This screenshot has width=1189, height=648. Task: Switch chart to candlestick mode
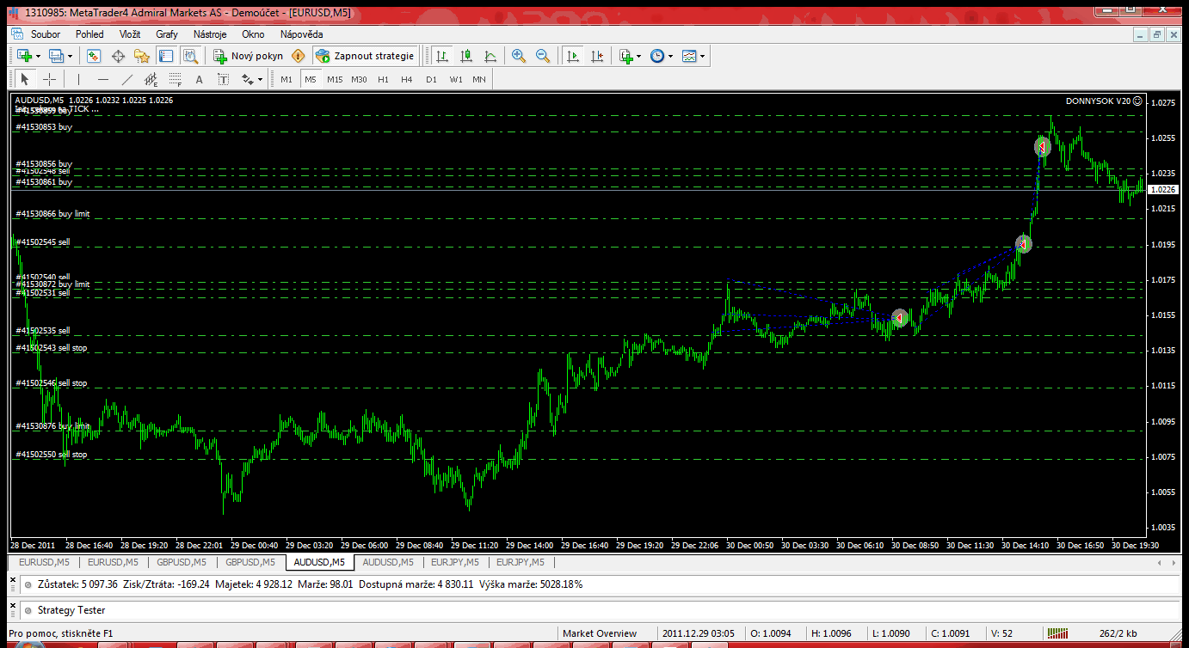[x=466, y=56]
